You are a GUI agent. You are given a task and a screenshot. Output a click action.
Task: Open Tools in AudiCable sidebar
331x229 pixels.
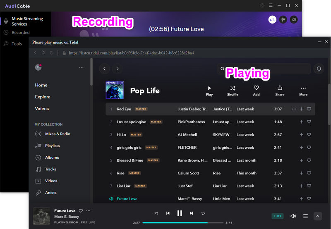click(17, 44)
